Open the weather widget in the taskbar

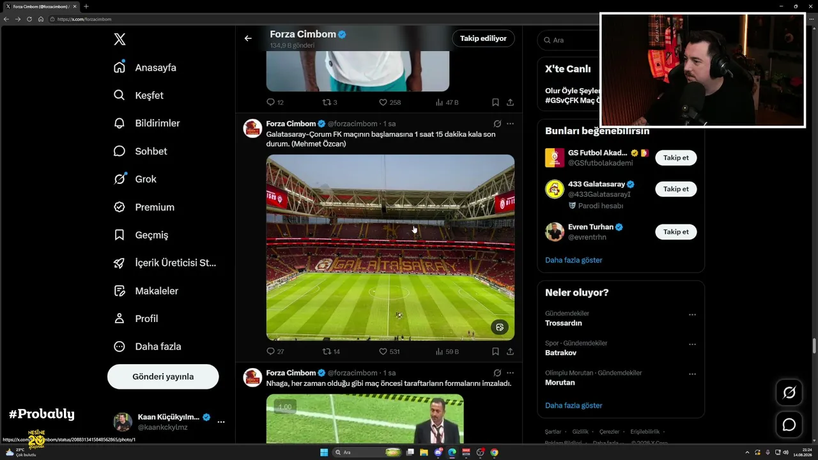[20, 452]
